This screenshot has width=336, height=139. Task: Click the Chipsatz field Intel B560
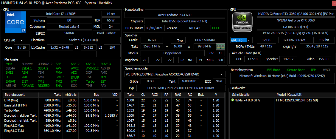point(184,21)
